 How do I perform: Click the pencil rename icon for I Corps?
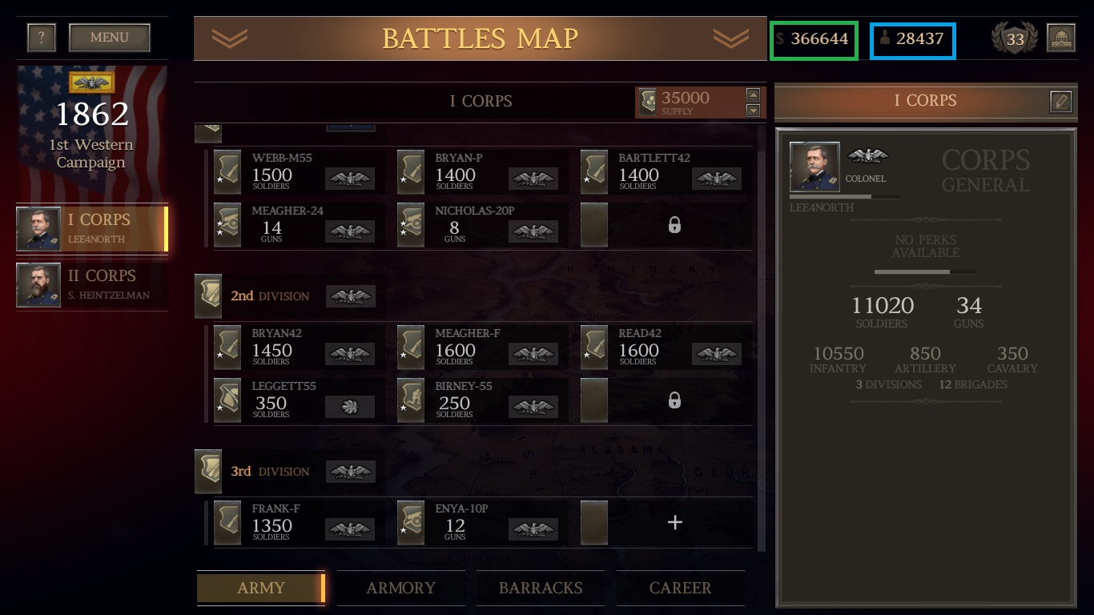point(1060,101)
